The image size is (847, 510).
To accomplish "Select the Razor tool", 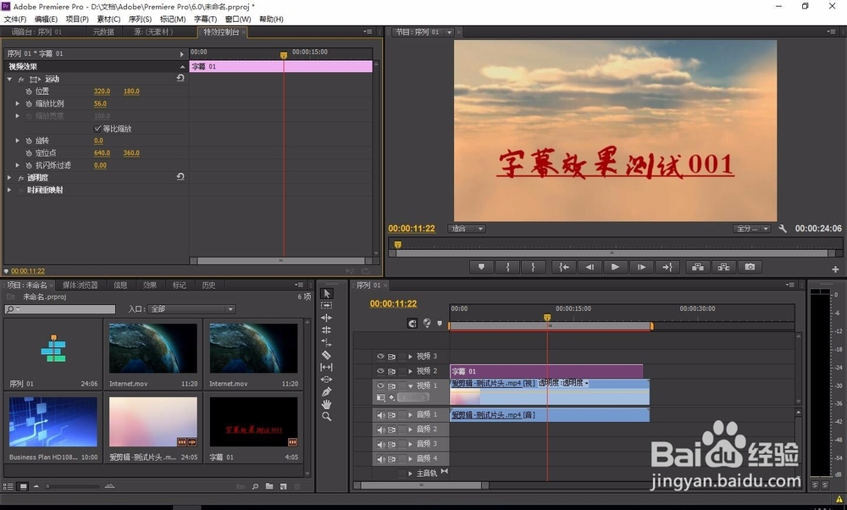I will pyautogui.click(x=326, y=355).
